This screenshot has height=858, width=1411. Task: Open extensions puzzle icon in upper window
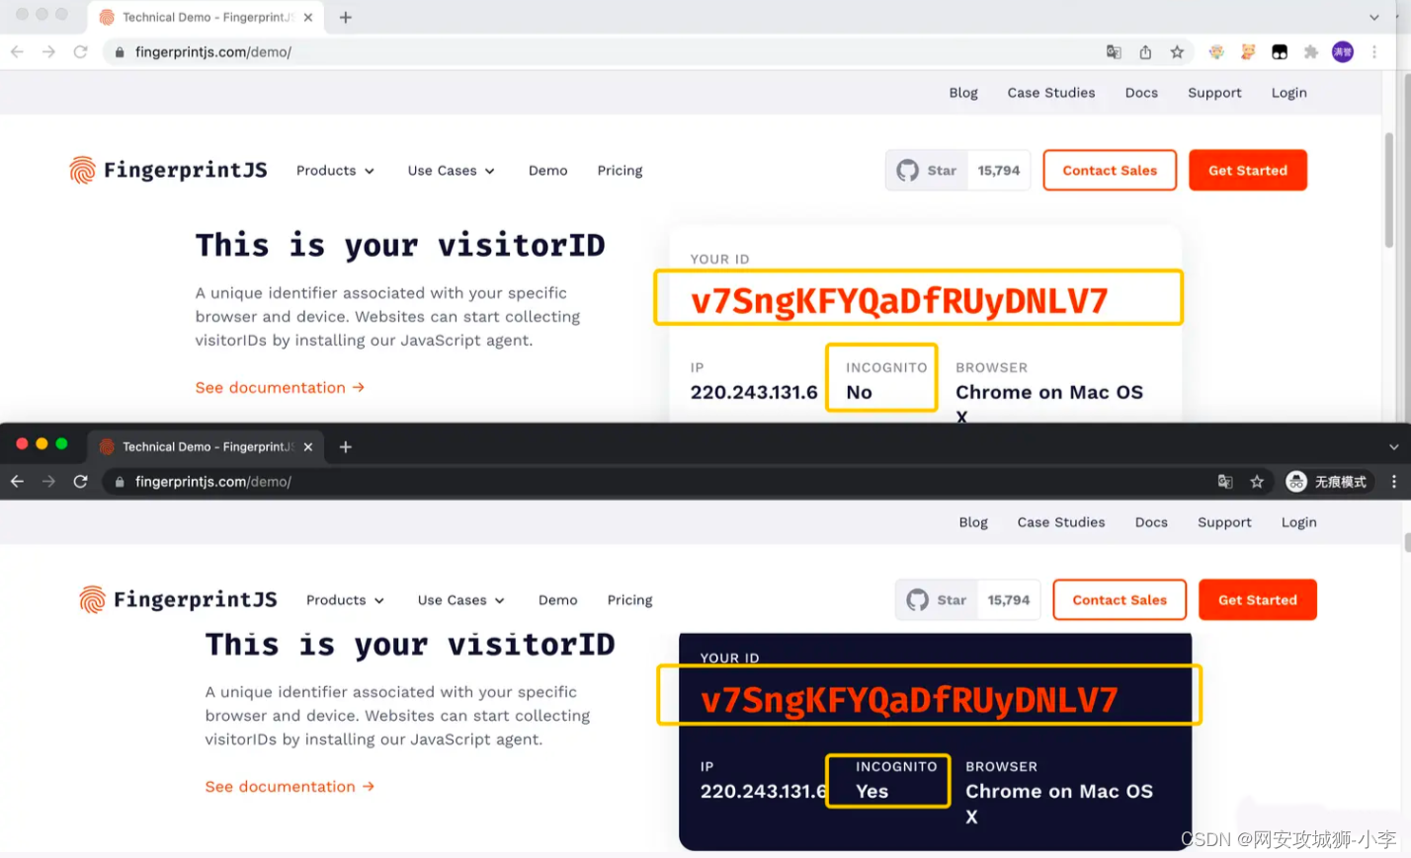click(1311, 52)
